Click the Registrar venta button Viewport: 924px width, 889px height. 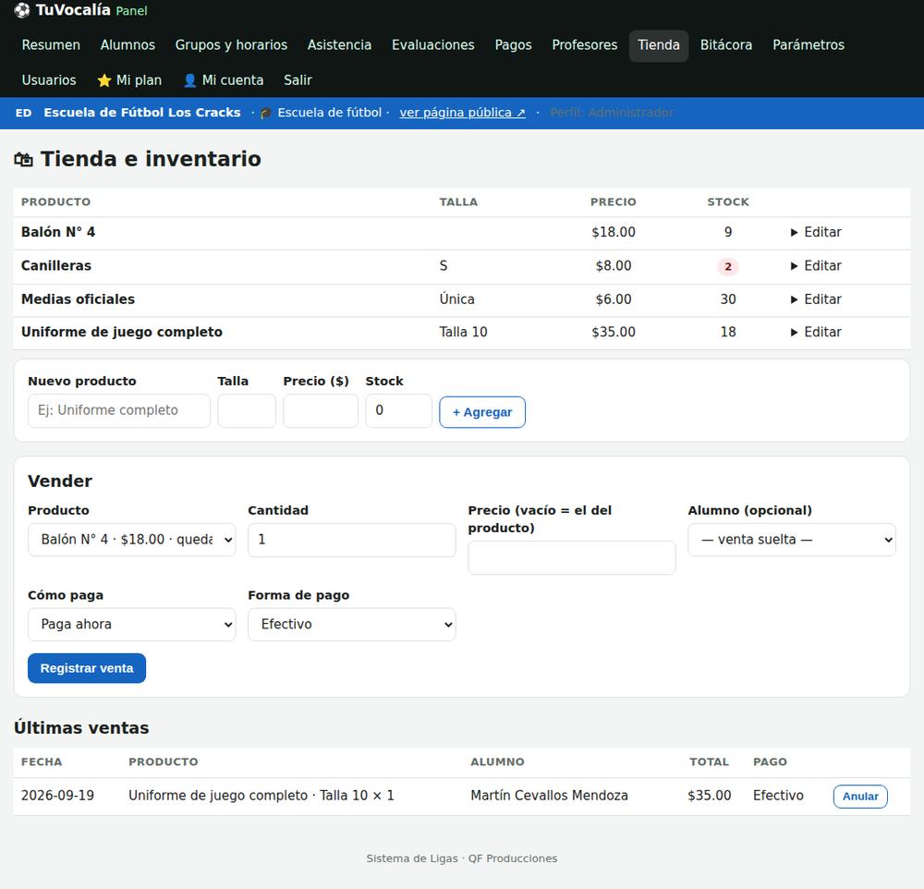(87, 668)
